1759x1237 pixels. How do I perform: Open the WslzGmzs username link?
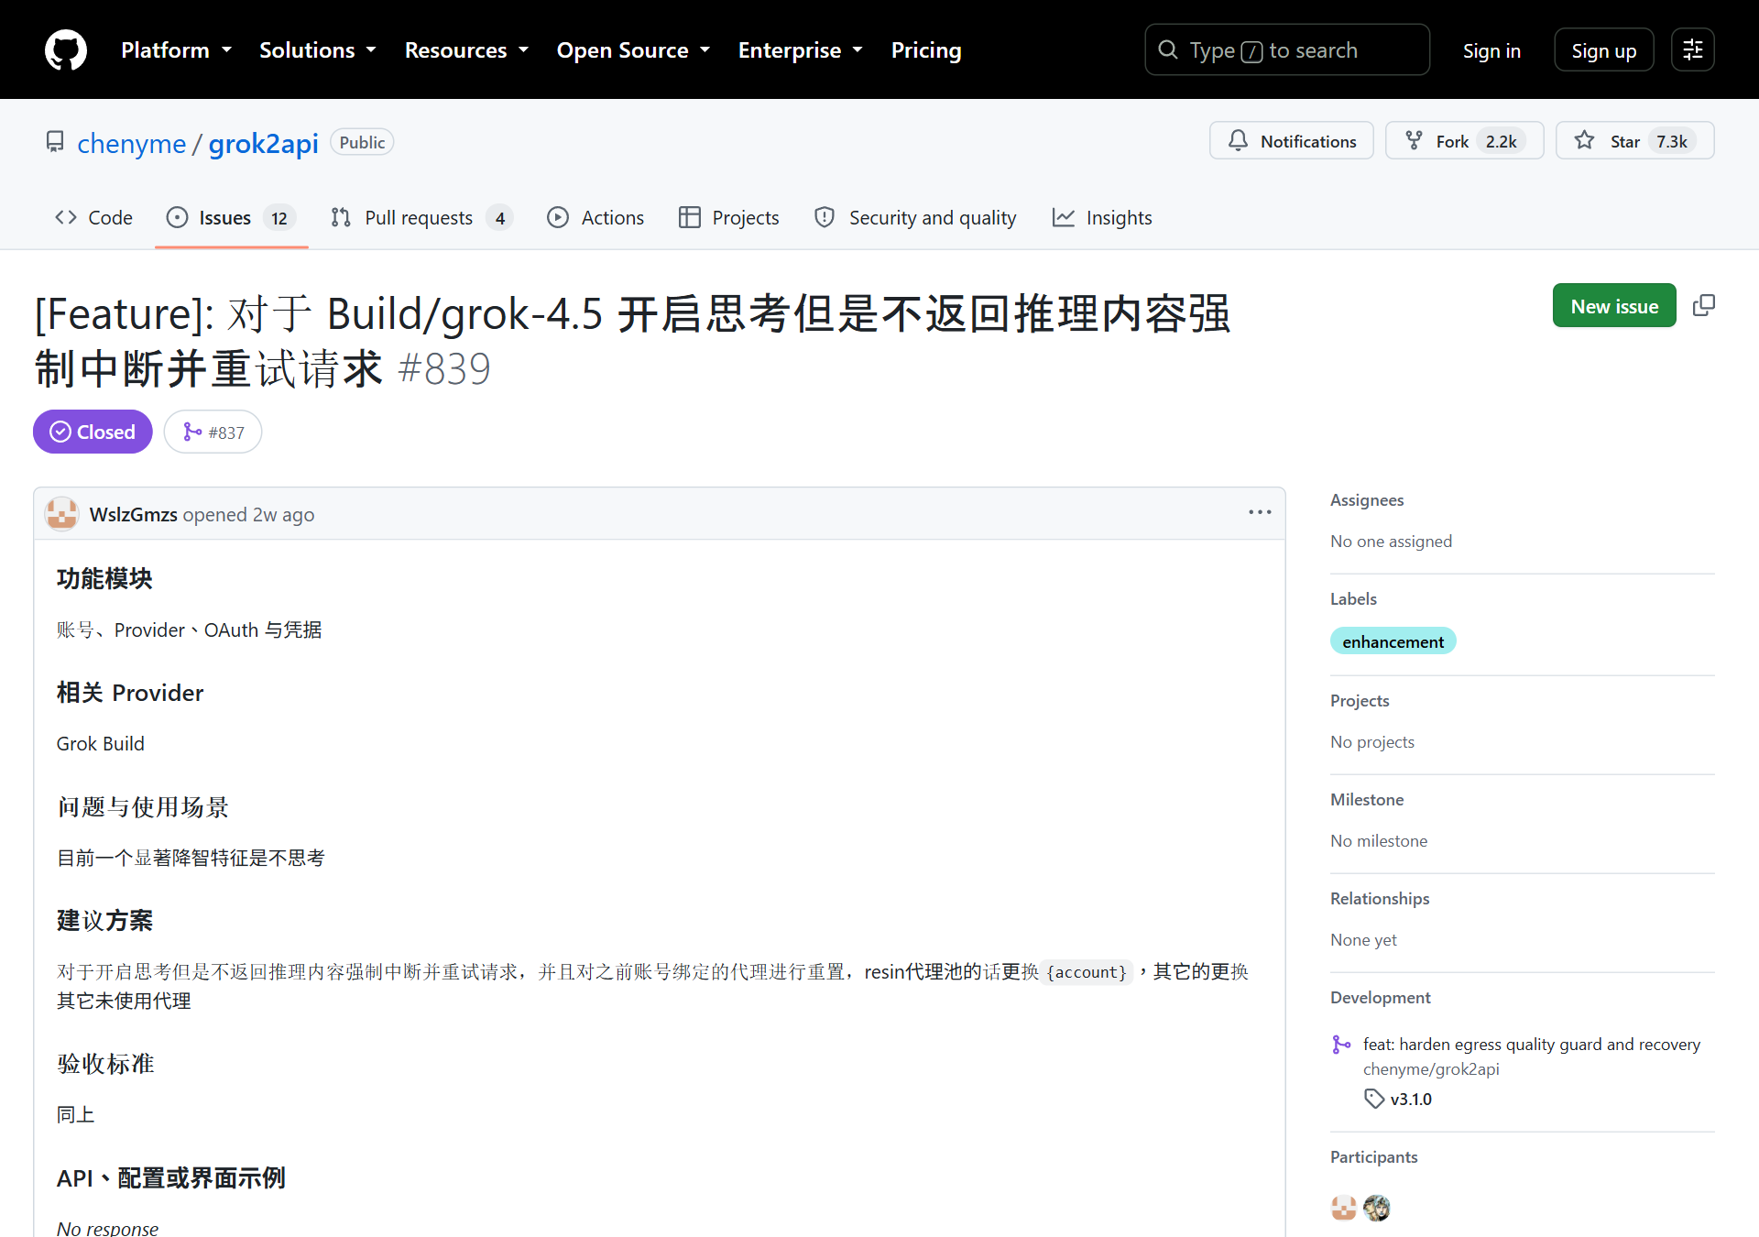pyautogui.click(x=133, y=514)
